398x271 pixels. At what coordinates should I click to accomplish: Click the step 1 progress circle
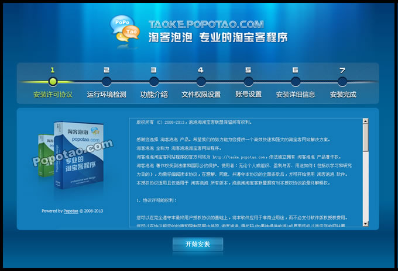(53, 82)
